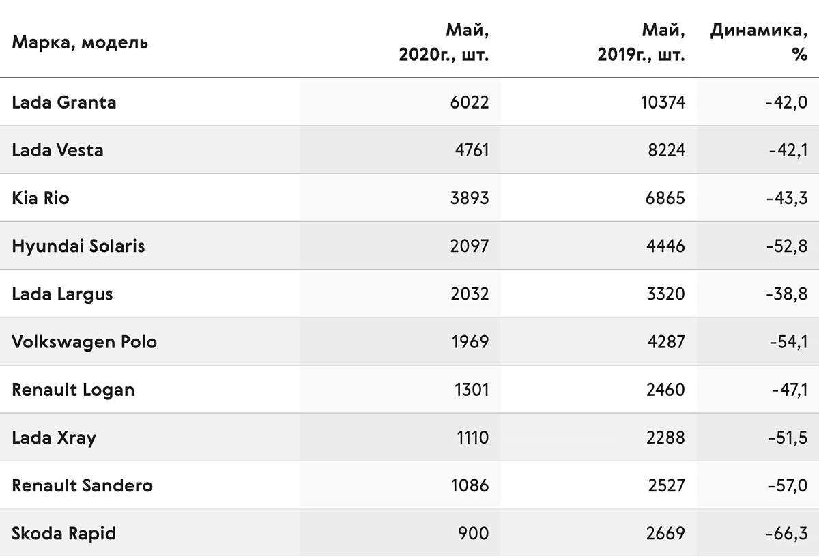Click the 'Динамика, %' column header
Image resolution: width=819 pixels, height=557 pixels.
pyautogui.click(x=759, y=42)
